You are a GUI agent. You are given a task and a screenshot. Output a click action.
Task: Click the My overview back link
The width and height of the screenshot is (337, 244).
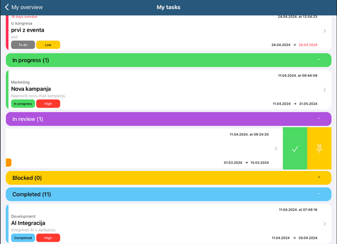point(27,7)
